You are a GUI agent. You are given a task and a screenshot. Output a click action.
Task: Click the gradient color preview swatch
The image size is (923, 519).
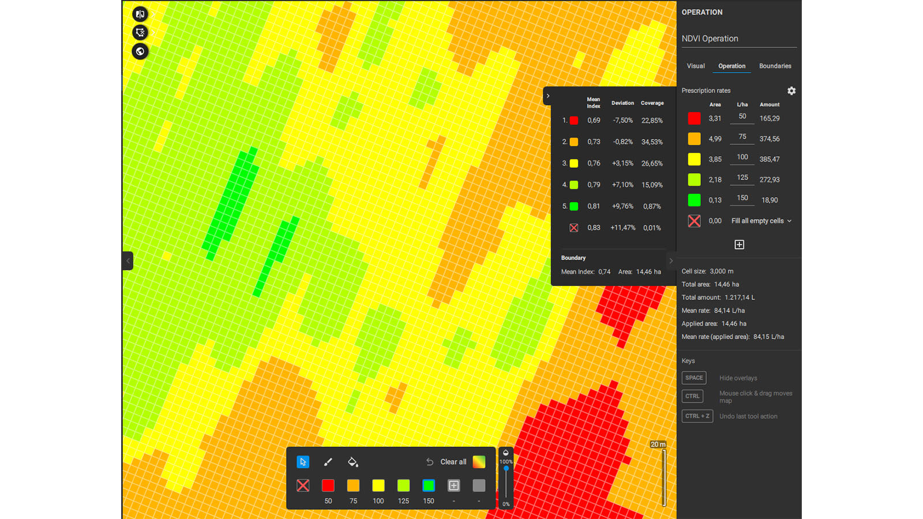point(479,461)
